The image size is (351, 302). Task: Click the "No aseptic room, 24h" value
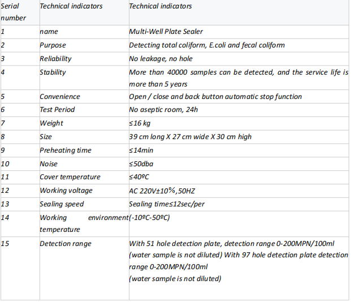point(164,110)
